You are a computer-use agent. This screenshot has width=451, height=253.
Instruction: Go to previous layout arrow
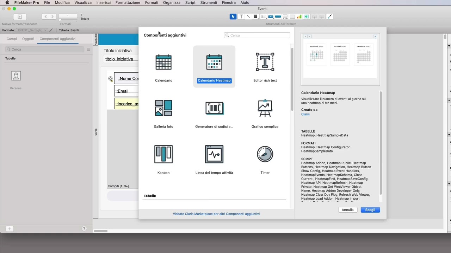pyautogui.click(x=45, y=17)
